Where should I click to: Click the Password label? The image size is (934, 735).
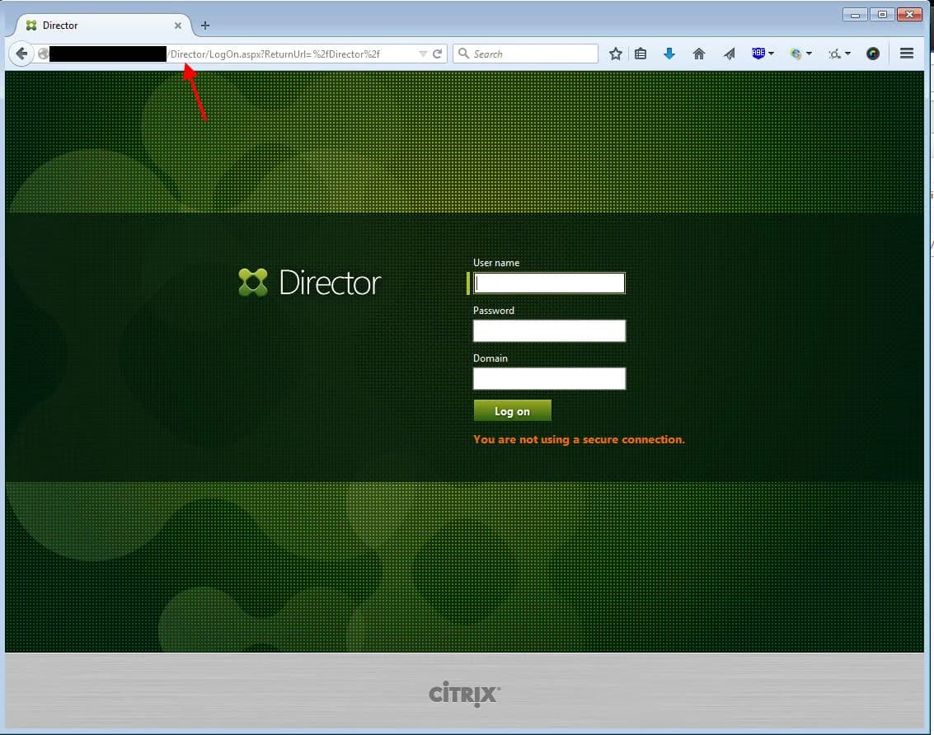[493, 311]
